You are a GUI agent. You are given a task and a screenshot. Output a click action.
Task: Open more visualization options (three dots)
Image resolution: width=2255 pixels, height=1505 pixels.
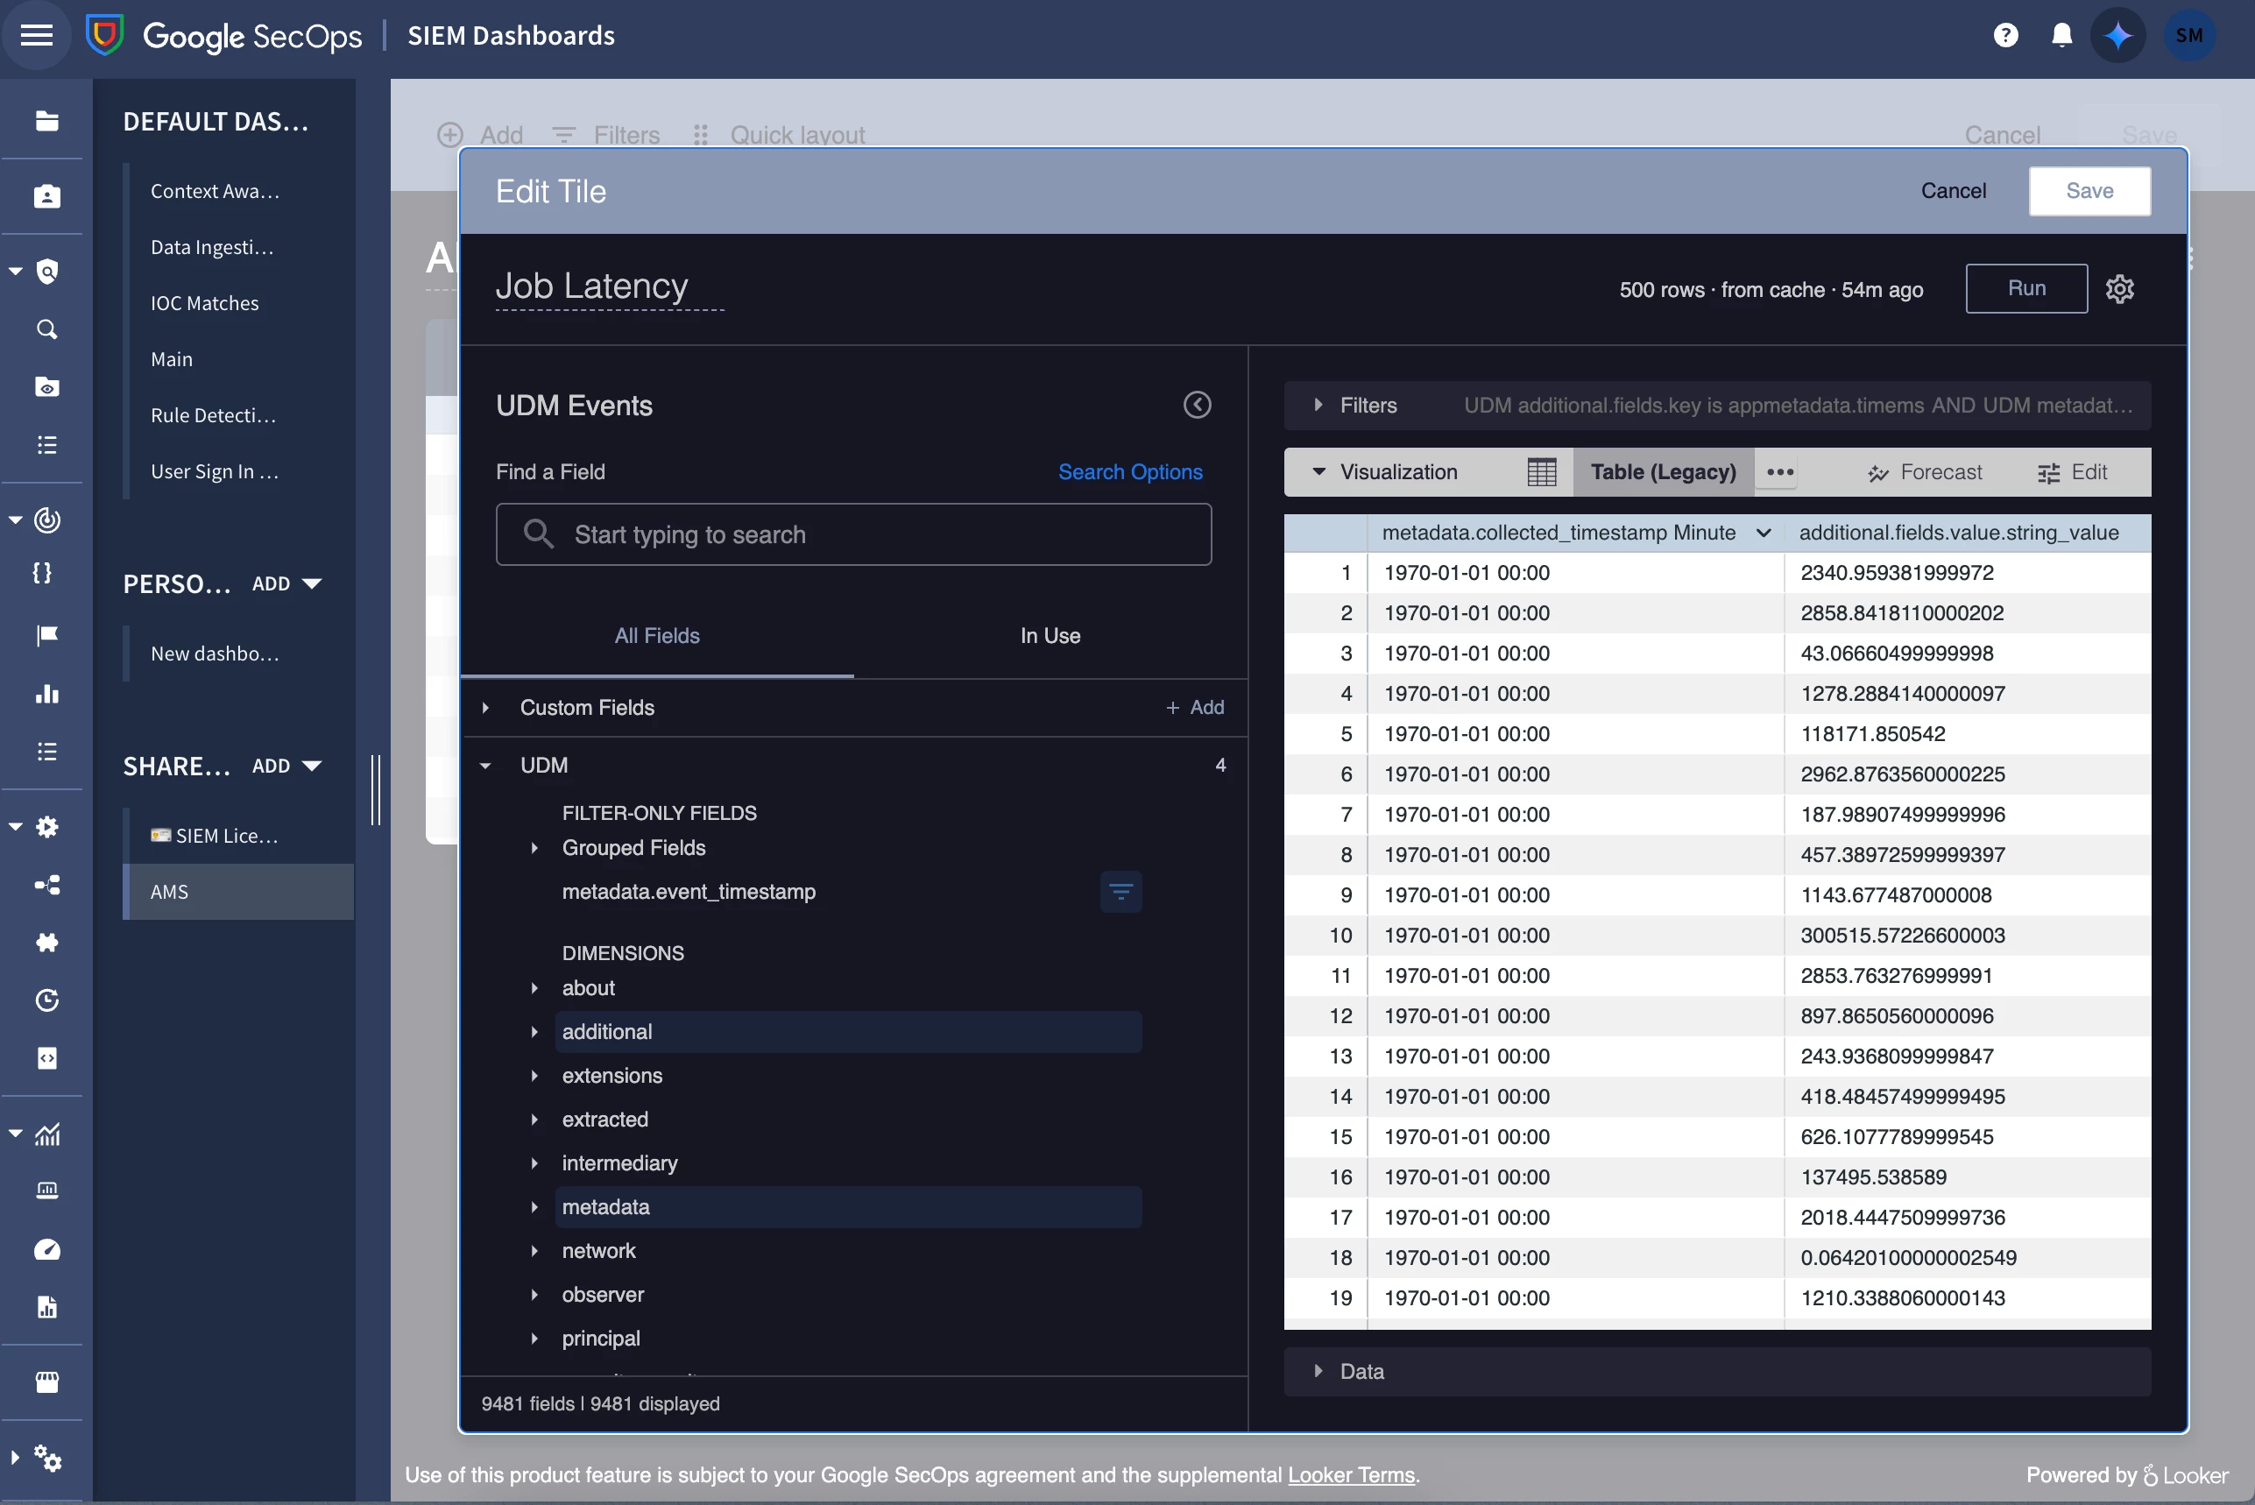(x=1780, y=472)
